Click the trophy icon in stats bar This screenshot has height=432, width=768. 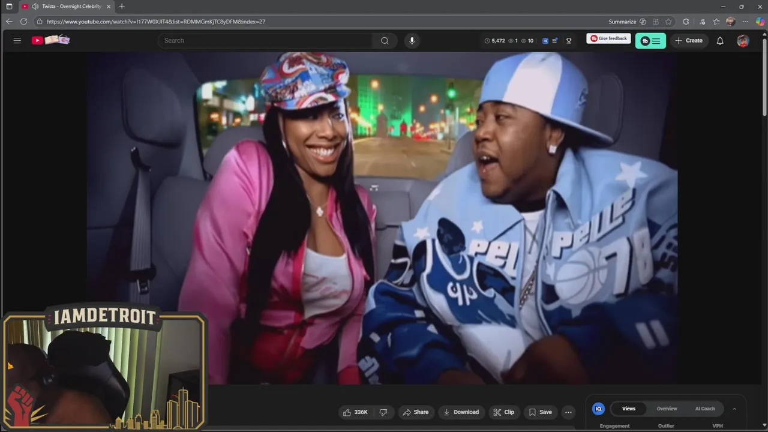pyautogui.click(x=569, y=41)
